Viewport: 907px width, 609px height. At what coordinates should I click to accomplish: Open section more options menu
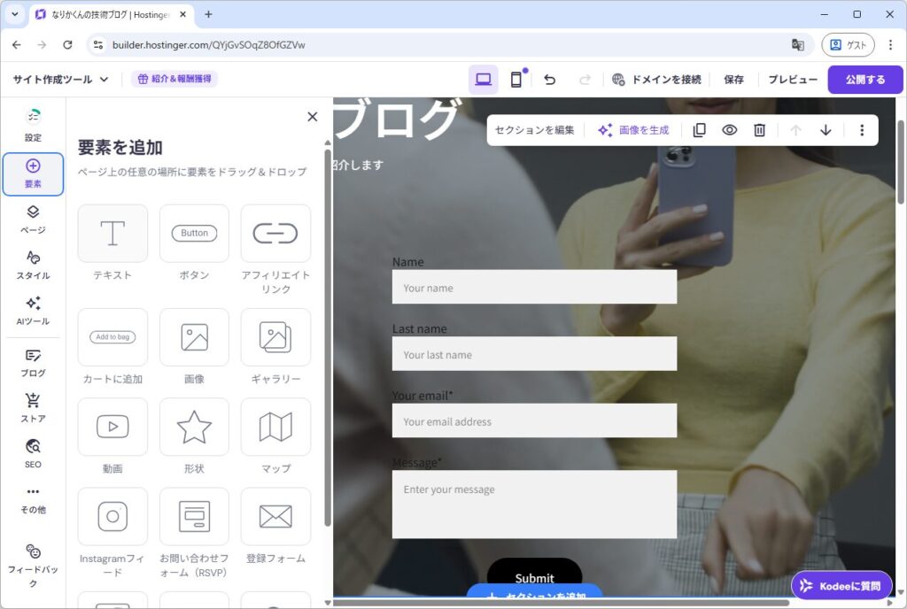861,130
